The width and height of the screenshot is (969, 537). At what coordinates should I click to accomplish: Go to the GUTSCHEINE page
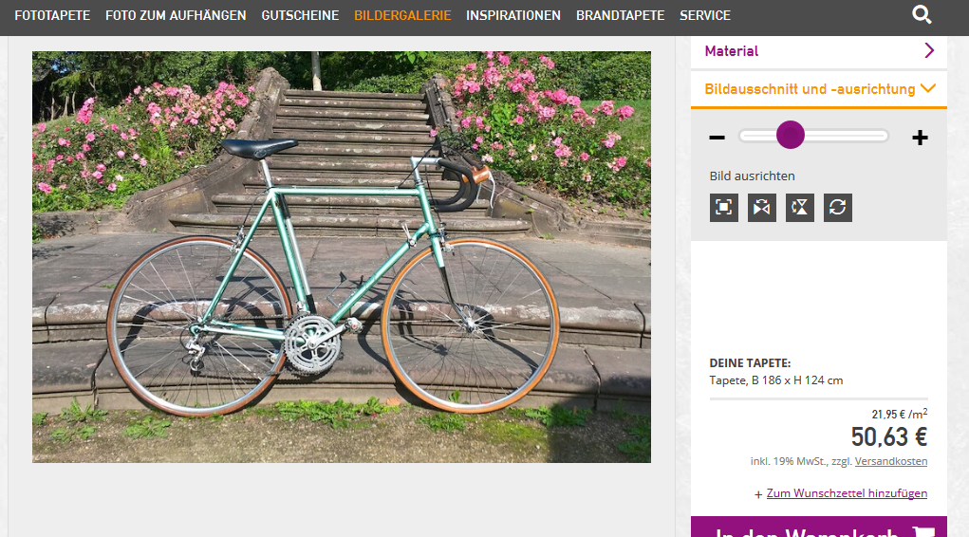[x=300, y=15]
